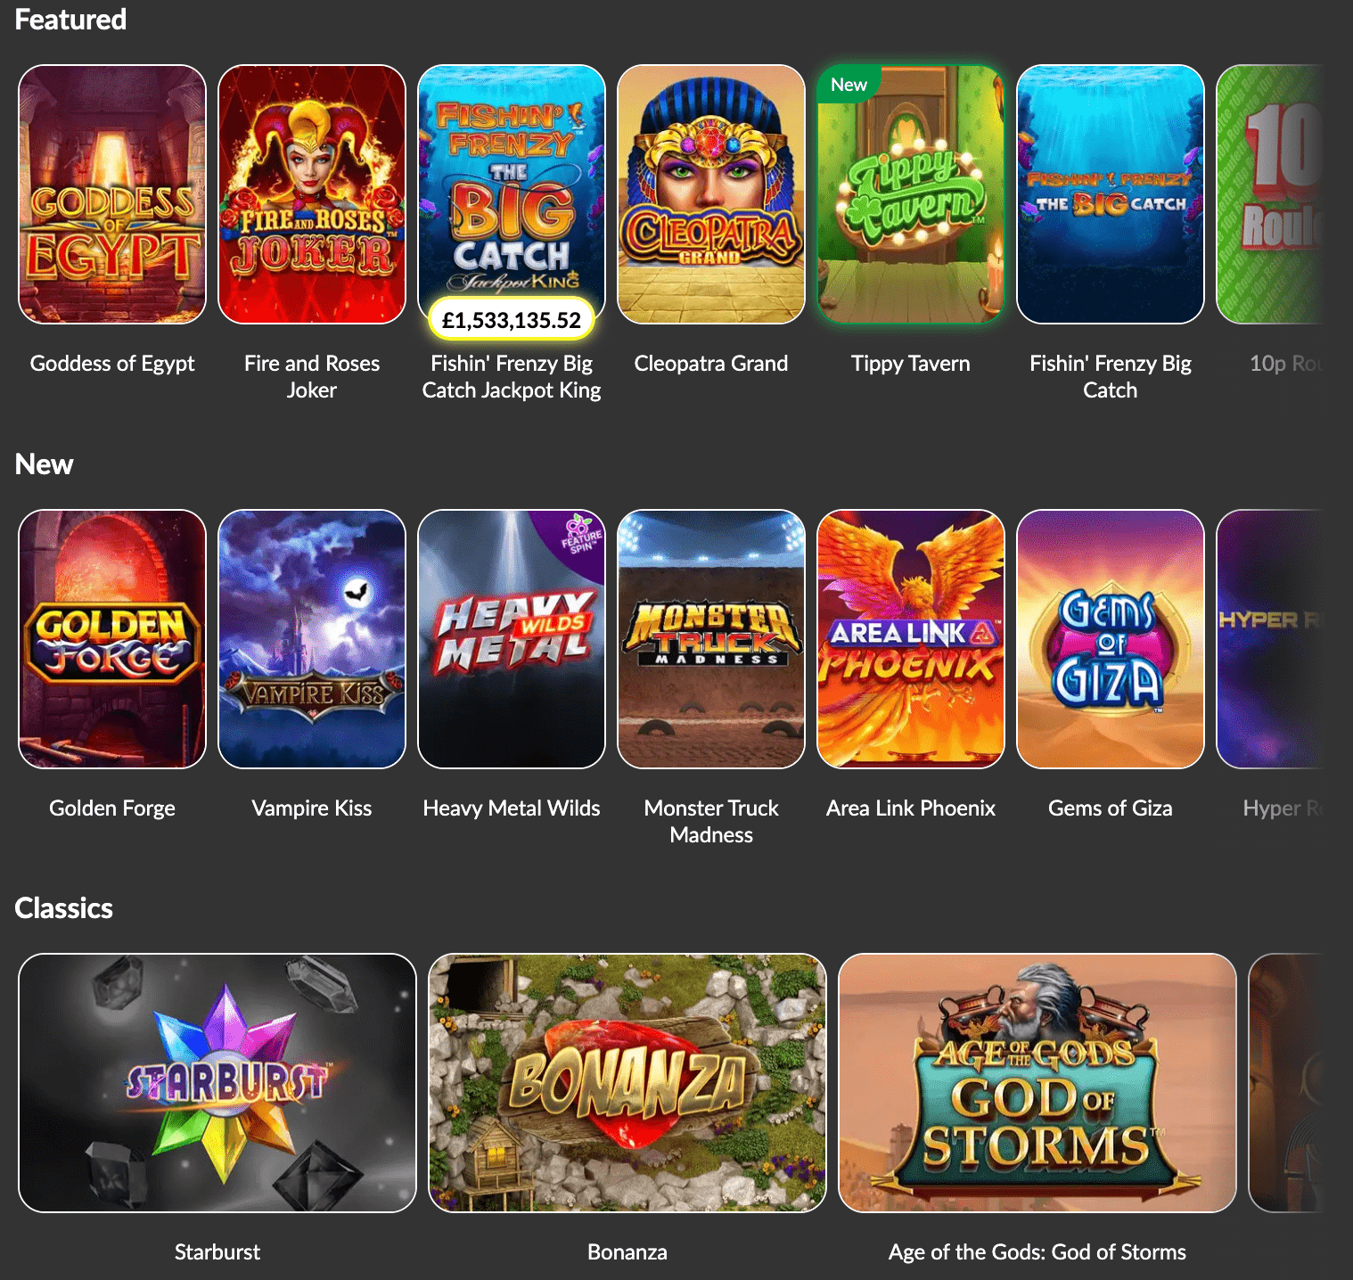Open the Heavy Metal Wilds thumbnail
Screen dimensions: 1353x1280
(x=512, y=639)
